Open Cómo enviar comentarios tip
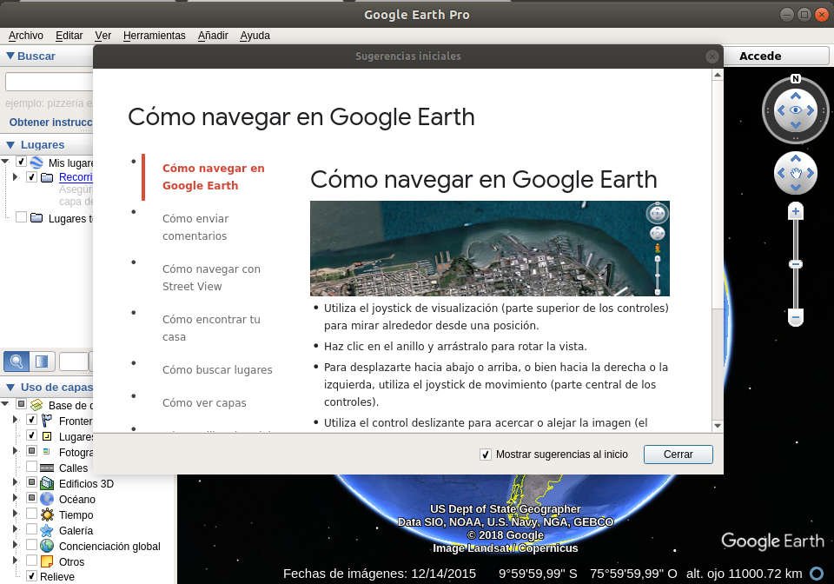 click(x=195, y=227)
